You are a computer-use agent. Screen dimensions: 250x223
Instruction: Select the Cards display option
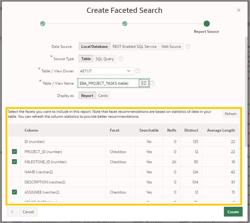(103, 95)
